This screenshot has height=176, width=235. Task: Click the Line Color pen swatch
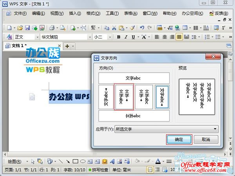[x=148, y=161]
